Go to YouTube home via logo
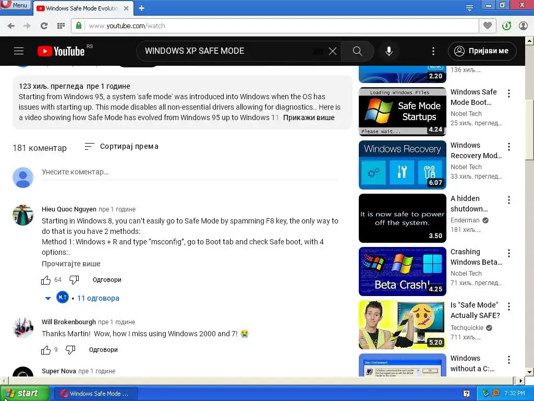534x401 pixels. (61, 51)
